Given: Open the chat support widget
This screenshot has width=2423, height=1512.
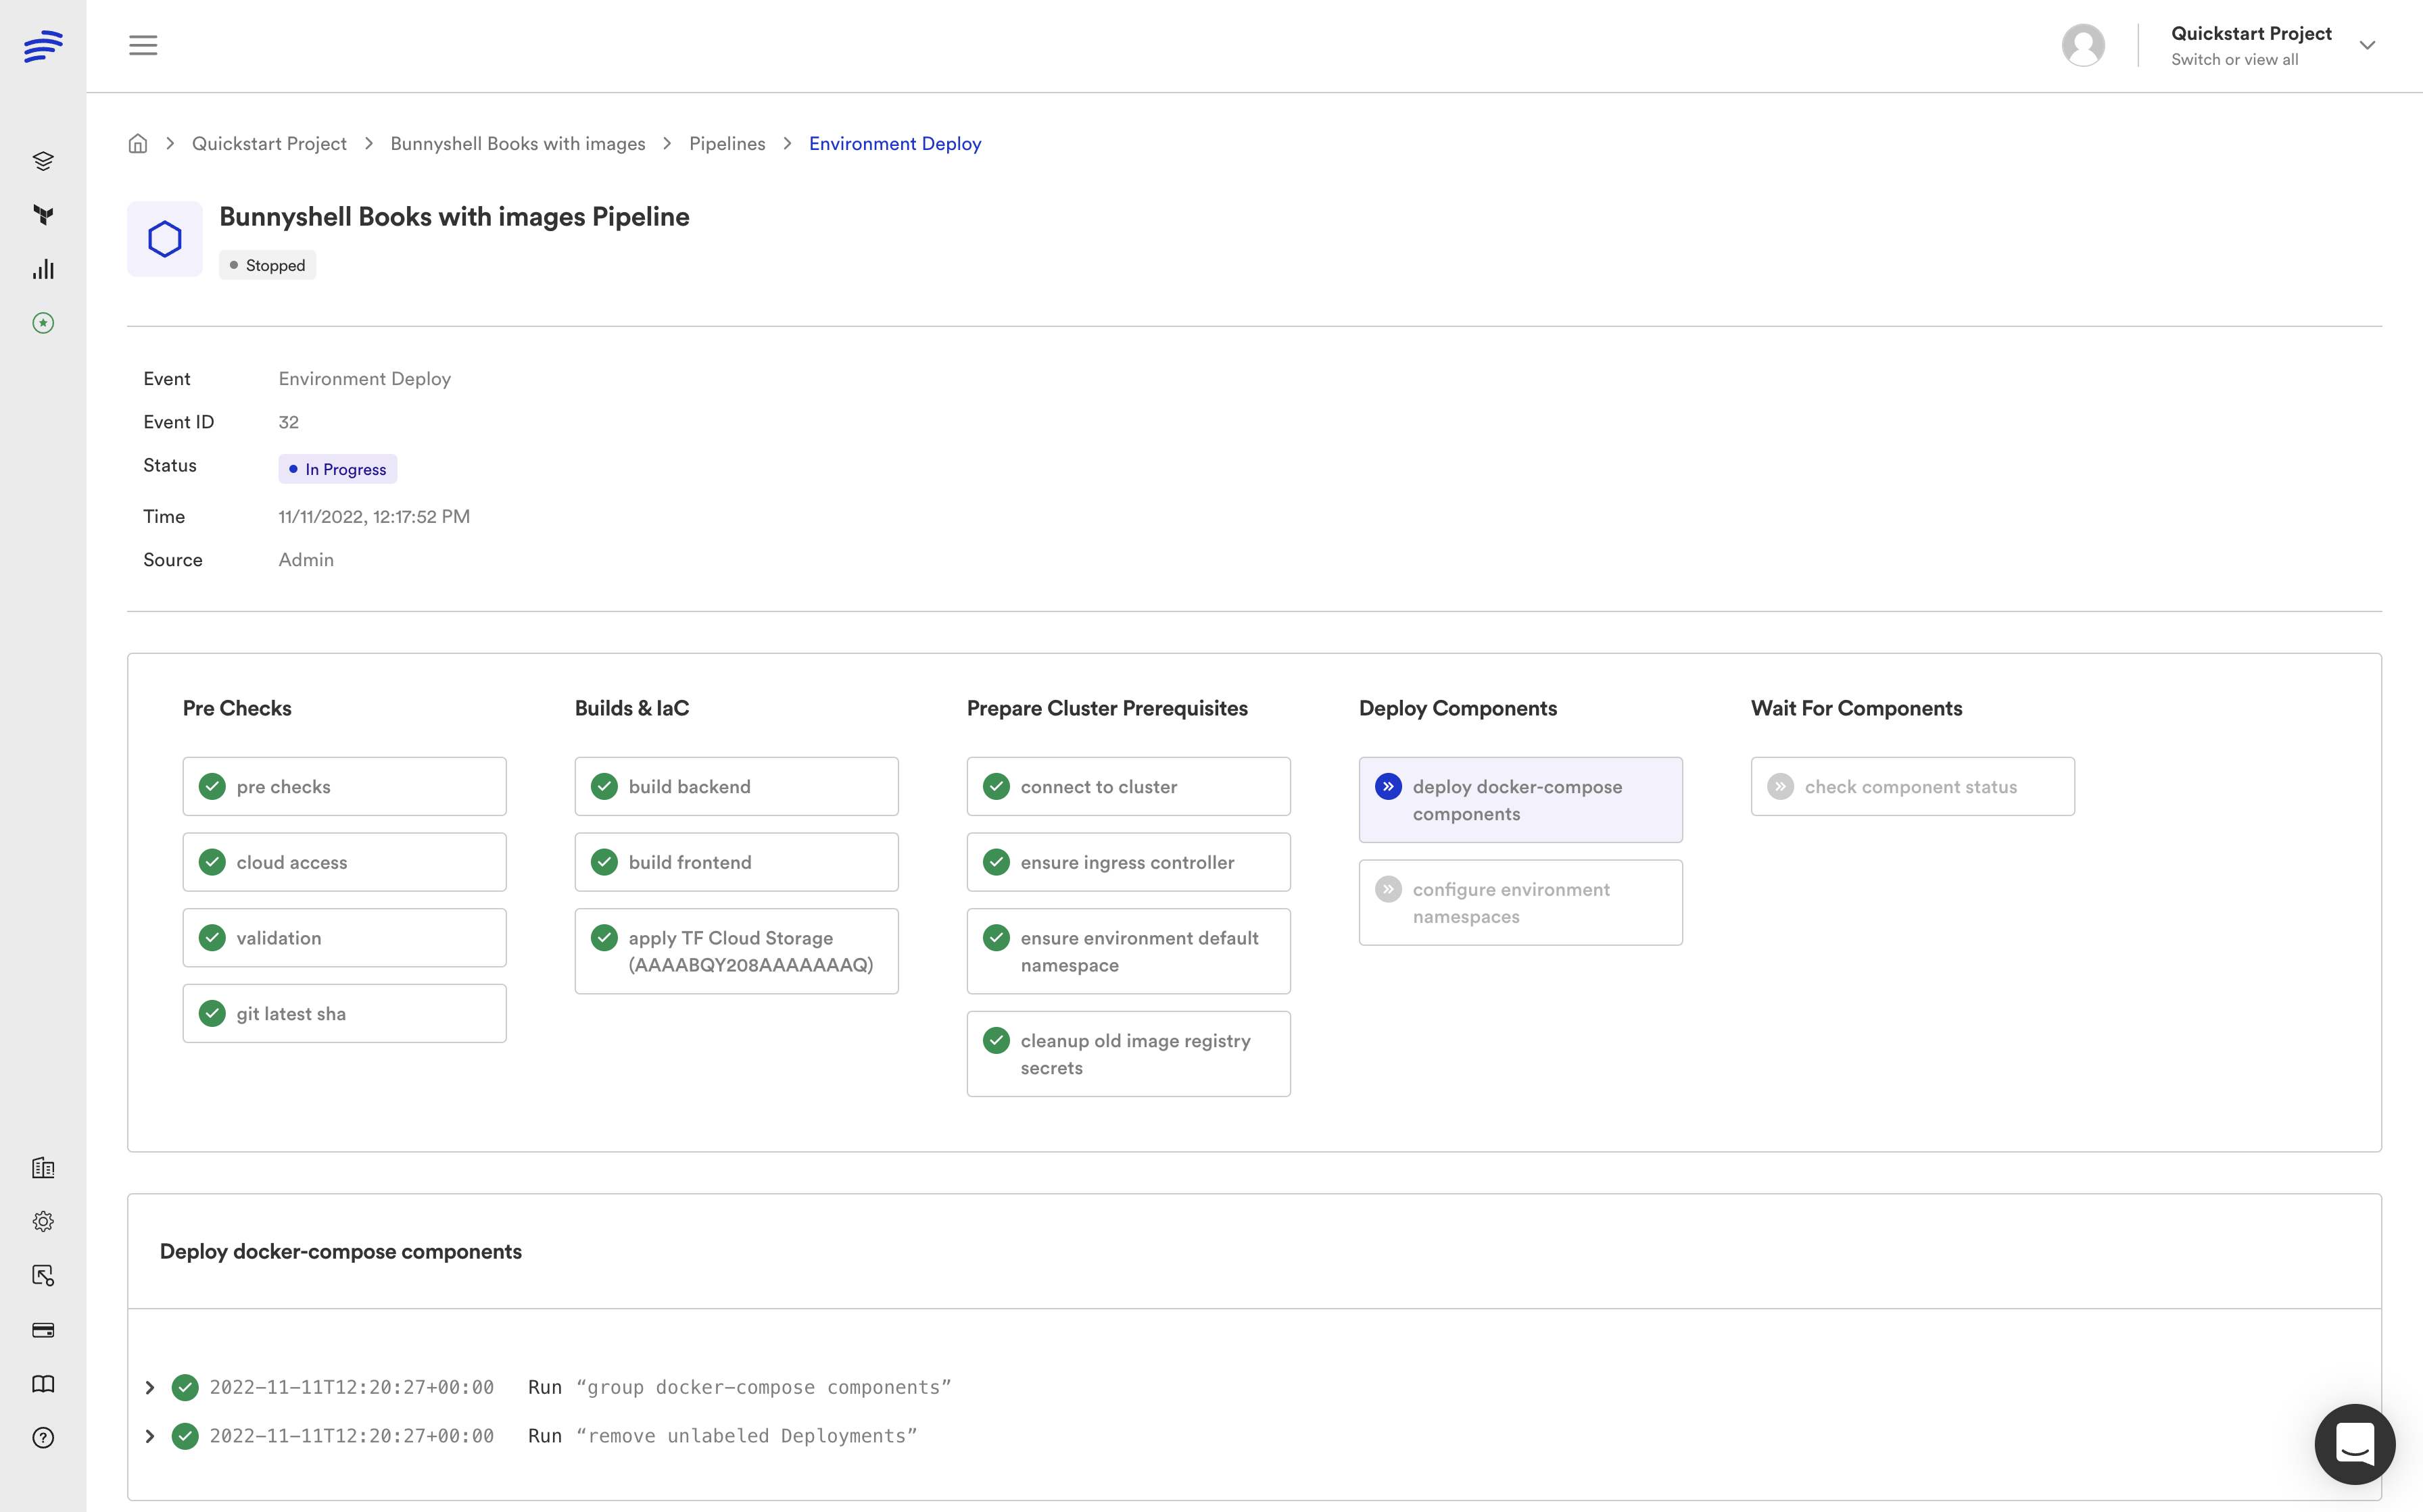Looking at the screenshot, I should (2354, 1443).
